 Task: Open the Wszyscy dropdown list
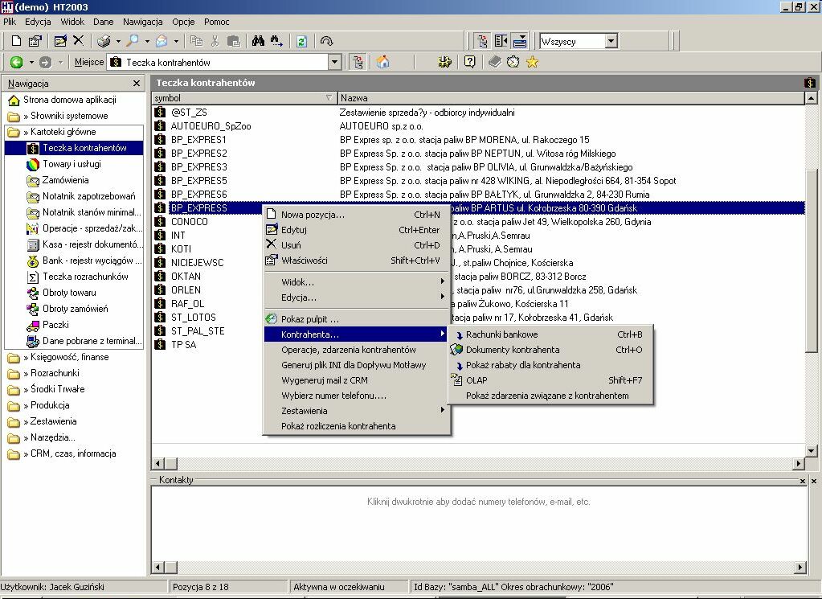pyautogui.click(x=611, y=41)
